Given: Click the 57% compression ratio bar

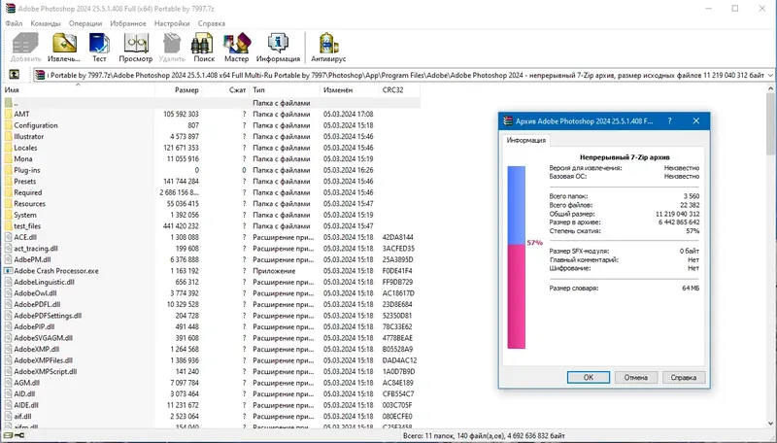Looking at the screenshot, I should point(516,257).
